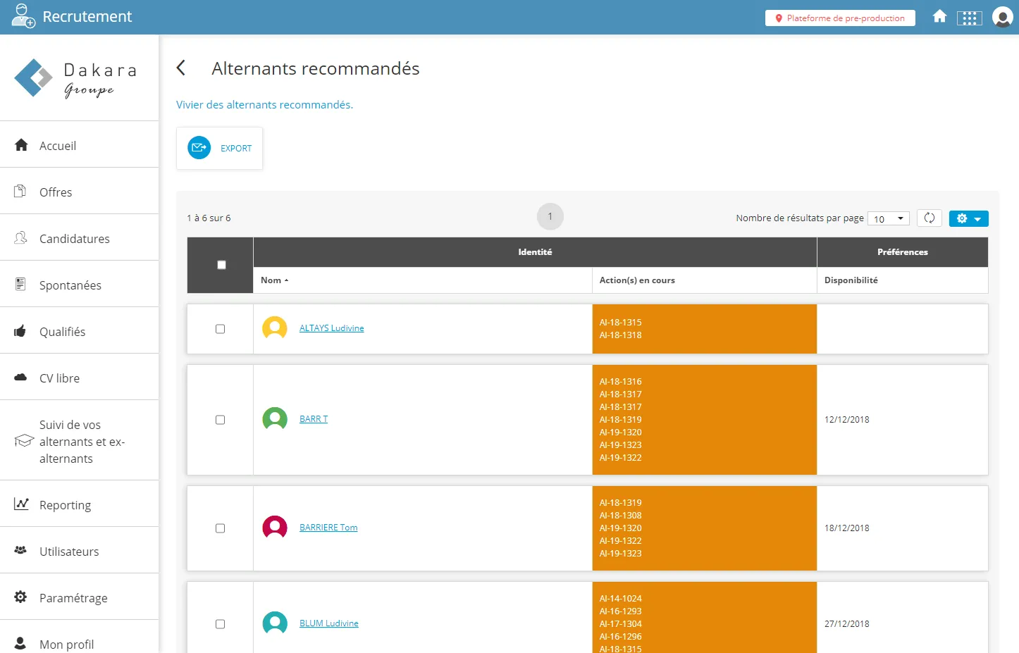Click the BARR T name link
1019x653 pixels.
tap(314, 419)
